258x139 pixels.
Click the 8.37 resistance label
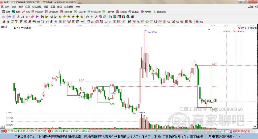[x=81, y=80]
